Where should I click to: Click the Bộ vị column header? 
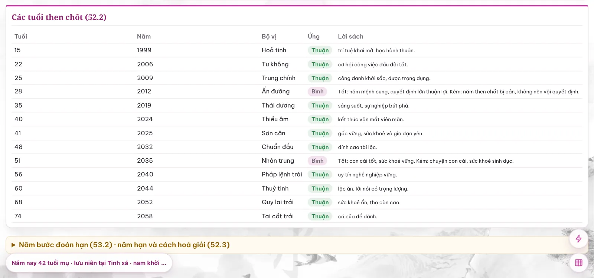coord(269,36)
